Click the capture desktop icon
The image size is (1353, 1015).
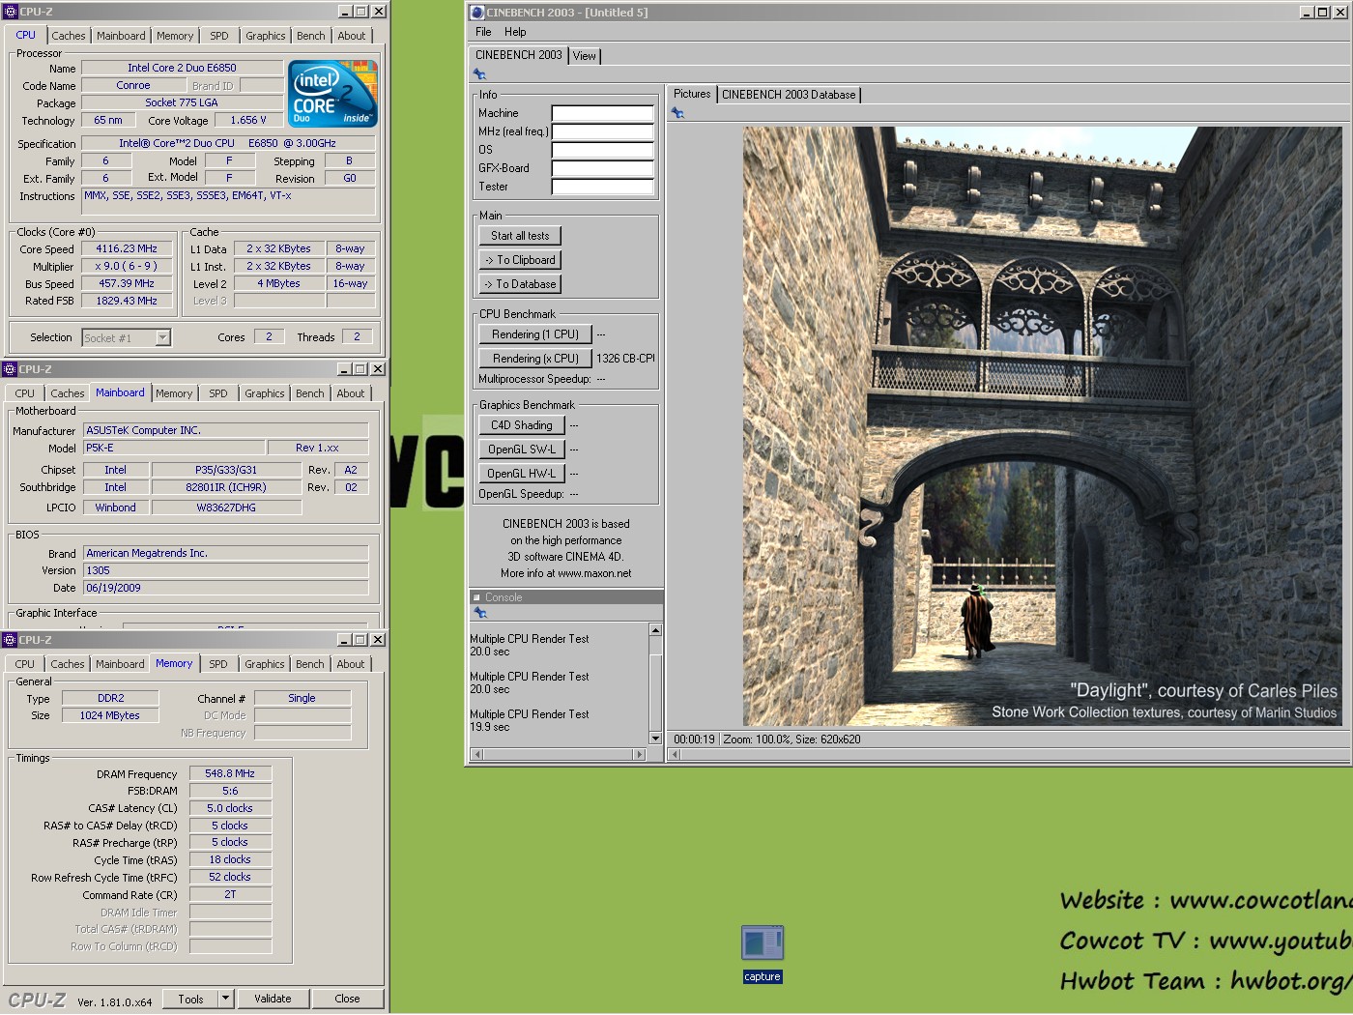[762, 954]
